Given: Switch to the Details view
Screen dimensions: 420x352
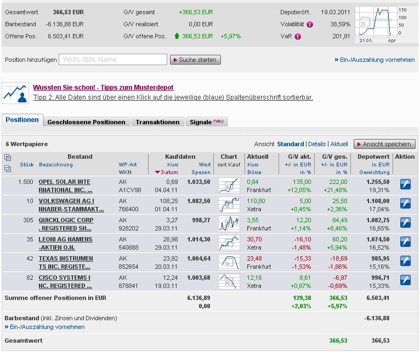Looking at the screenshot, I should click(x=316, y=144).
